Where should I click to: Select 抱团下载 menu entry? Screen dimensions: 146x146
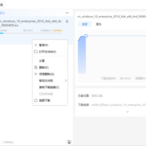[45, 101]
